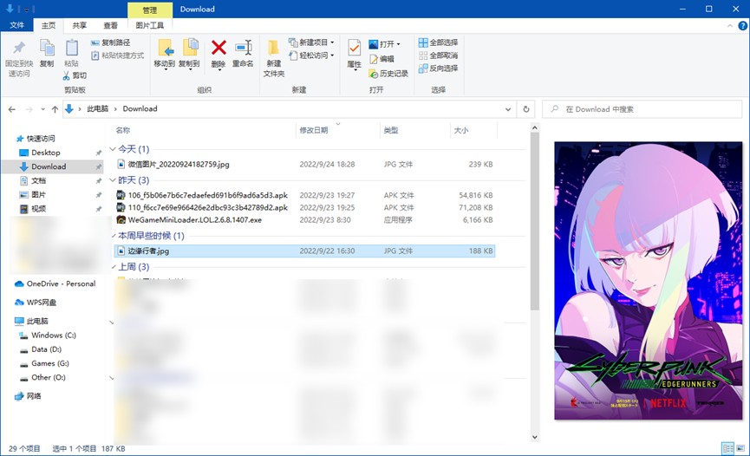750x456 pixels.
Task: Switch to large thumbnails view in status bar
Action: 740,448
